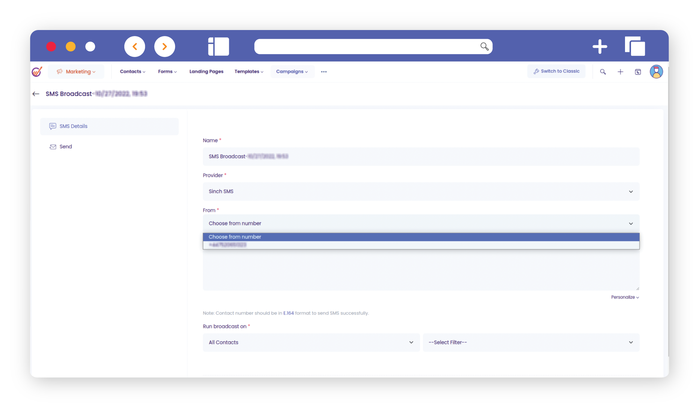
Task: Click into the Name input field
Action: tap(421, 157)
